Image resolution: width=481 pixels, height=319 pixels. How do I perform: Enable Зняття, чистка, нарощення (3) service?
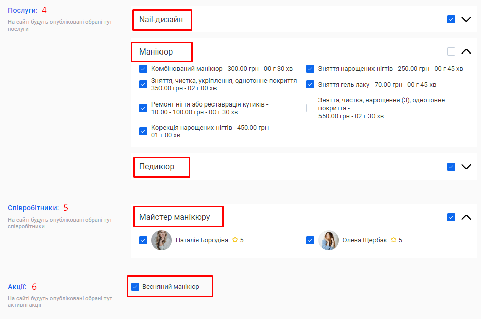[x=310, y=108]
